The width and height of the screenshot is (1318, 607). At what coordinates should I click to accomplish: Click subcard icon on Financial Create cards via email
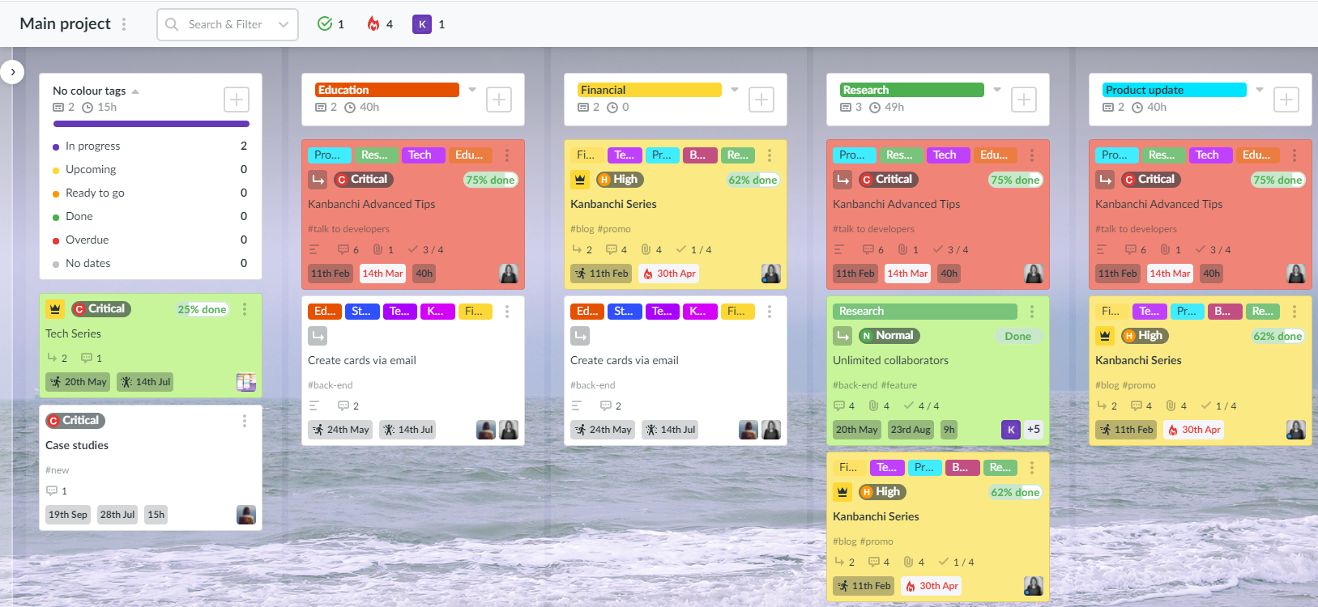click(580, 336)
